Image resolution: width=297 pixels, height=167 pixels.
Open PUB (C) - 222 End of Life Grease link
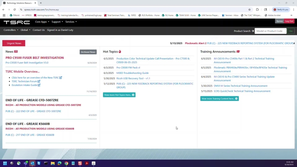33,111
